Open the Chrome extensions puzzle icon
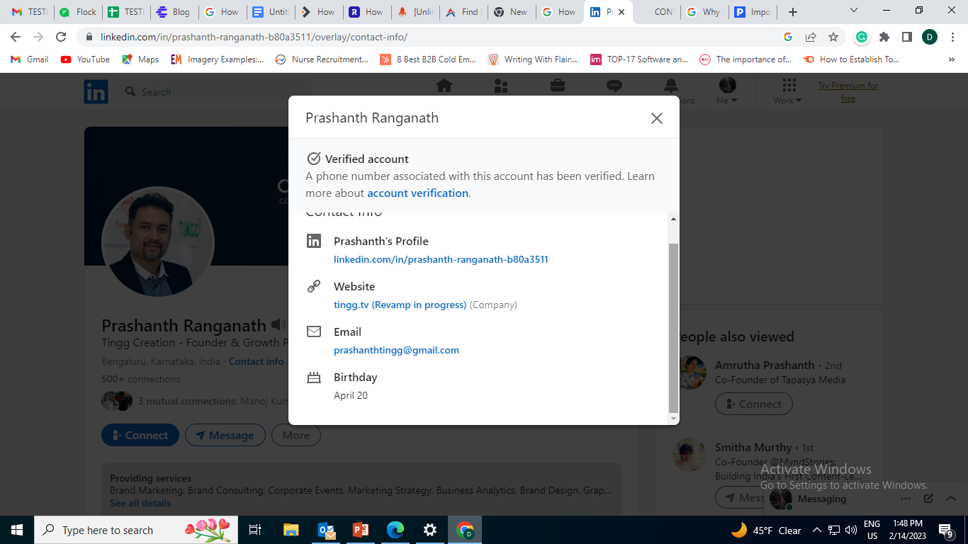968x544 pixels. click(884, 37)
